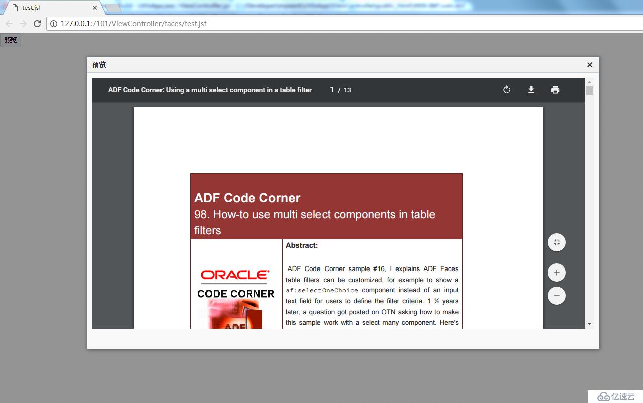Zoom in on the PDF
643x403 pixels.
tap(557, 273)
